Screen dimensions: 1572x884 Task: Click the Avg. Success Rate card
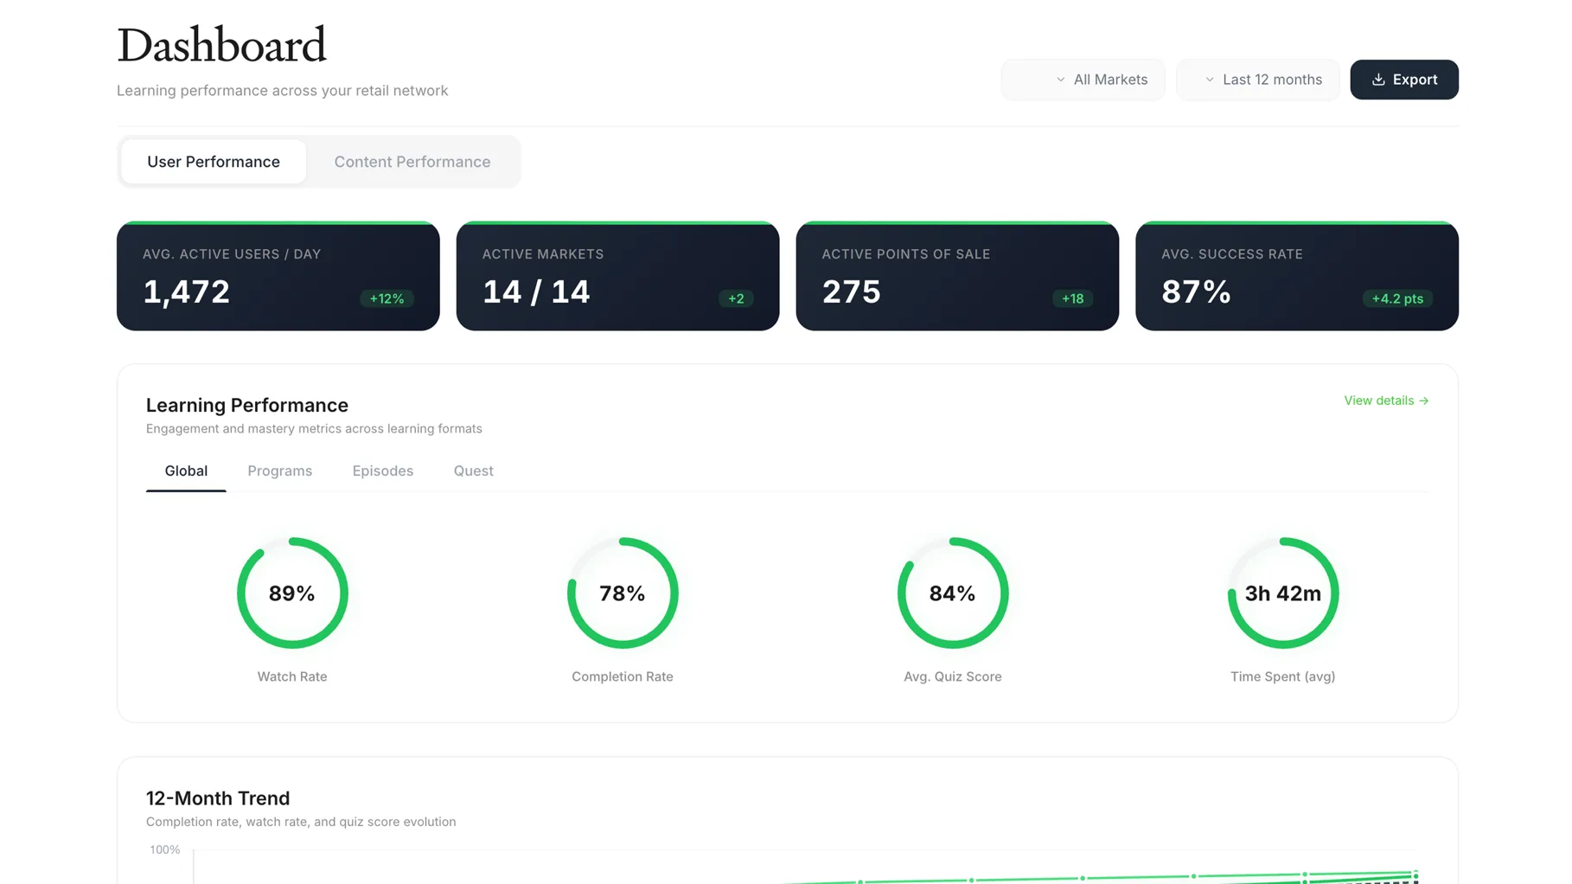(x=1295, y=276)
